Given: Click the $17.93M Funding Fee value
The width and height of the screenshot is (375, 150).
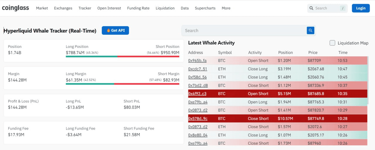Looking at the screenshot, I should [x=16, y=135].
